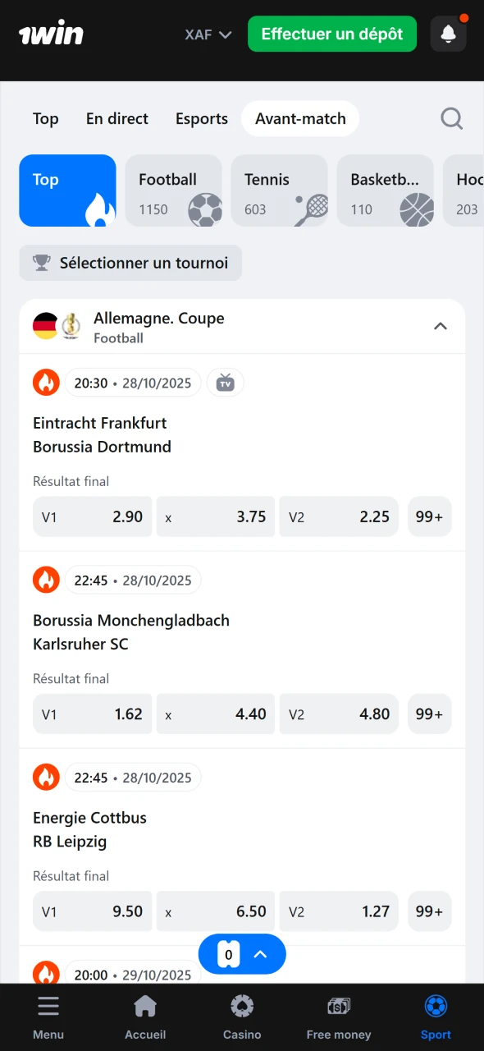This screenshot has height=1051, width=484.
Task: Collapse the Allemagne. Coupe section
Action: click(x=441, y=326)
